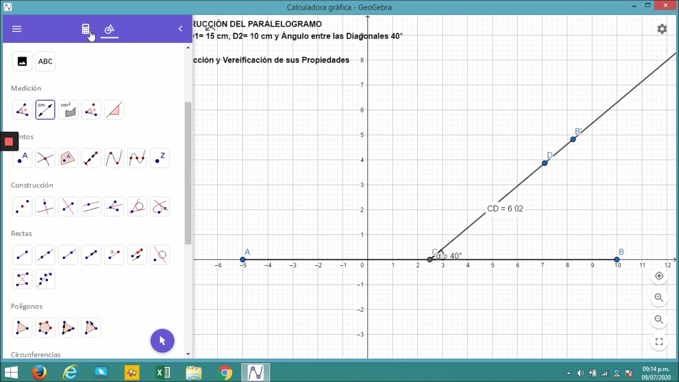Open graphics view settings gear
The image size is (679, 382).
662,29
